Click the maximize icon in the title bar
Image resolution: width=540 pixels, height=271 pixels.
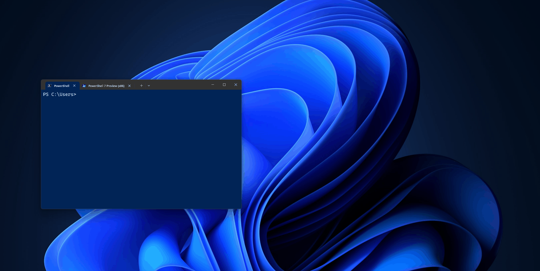(224, 85)
